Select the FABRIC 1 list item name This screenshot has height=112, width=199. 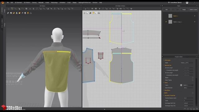(175, 16)
